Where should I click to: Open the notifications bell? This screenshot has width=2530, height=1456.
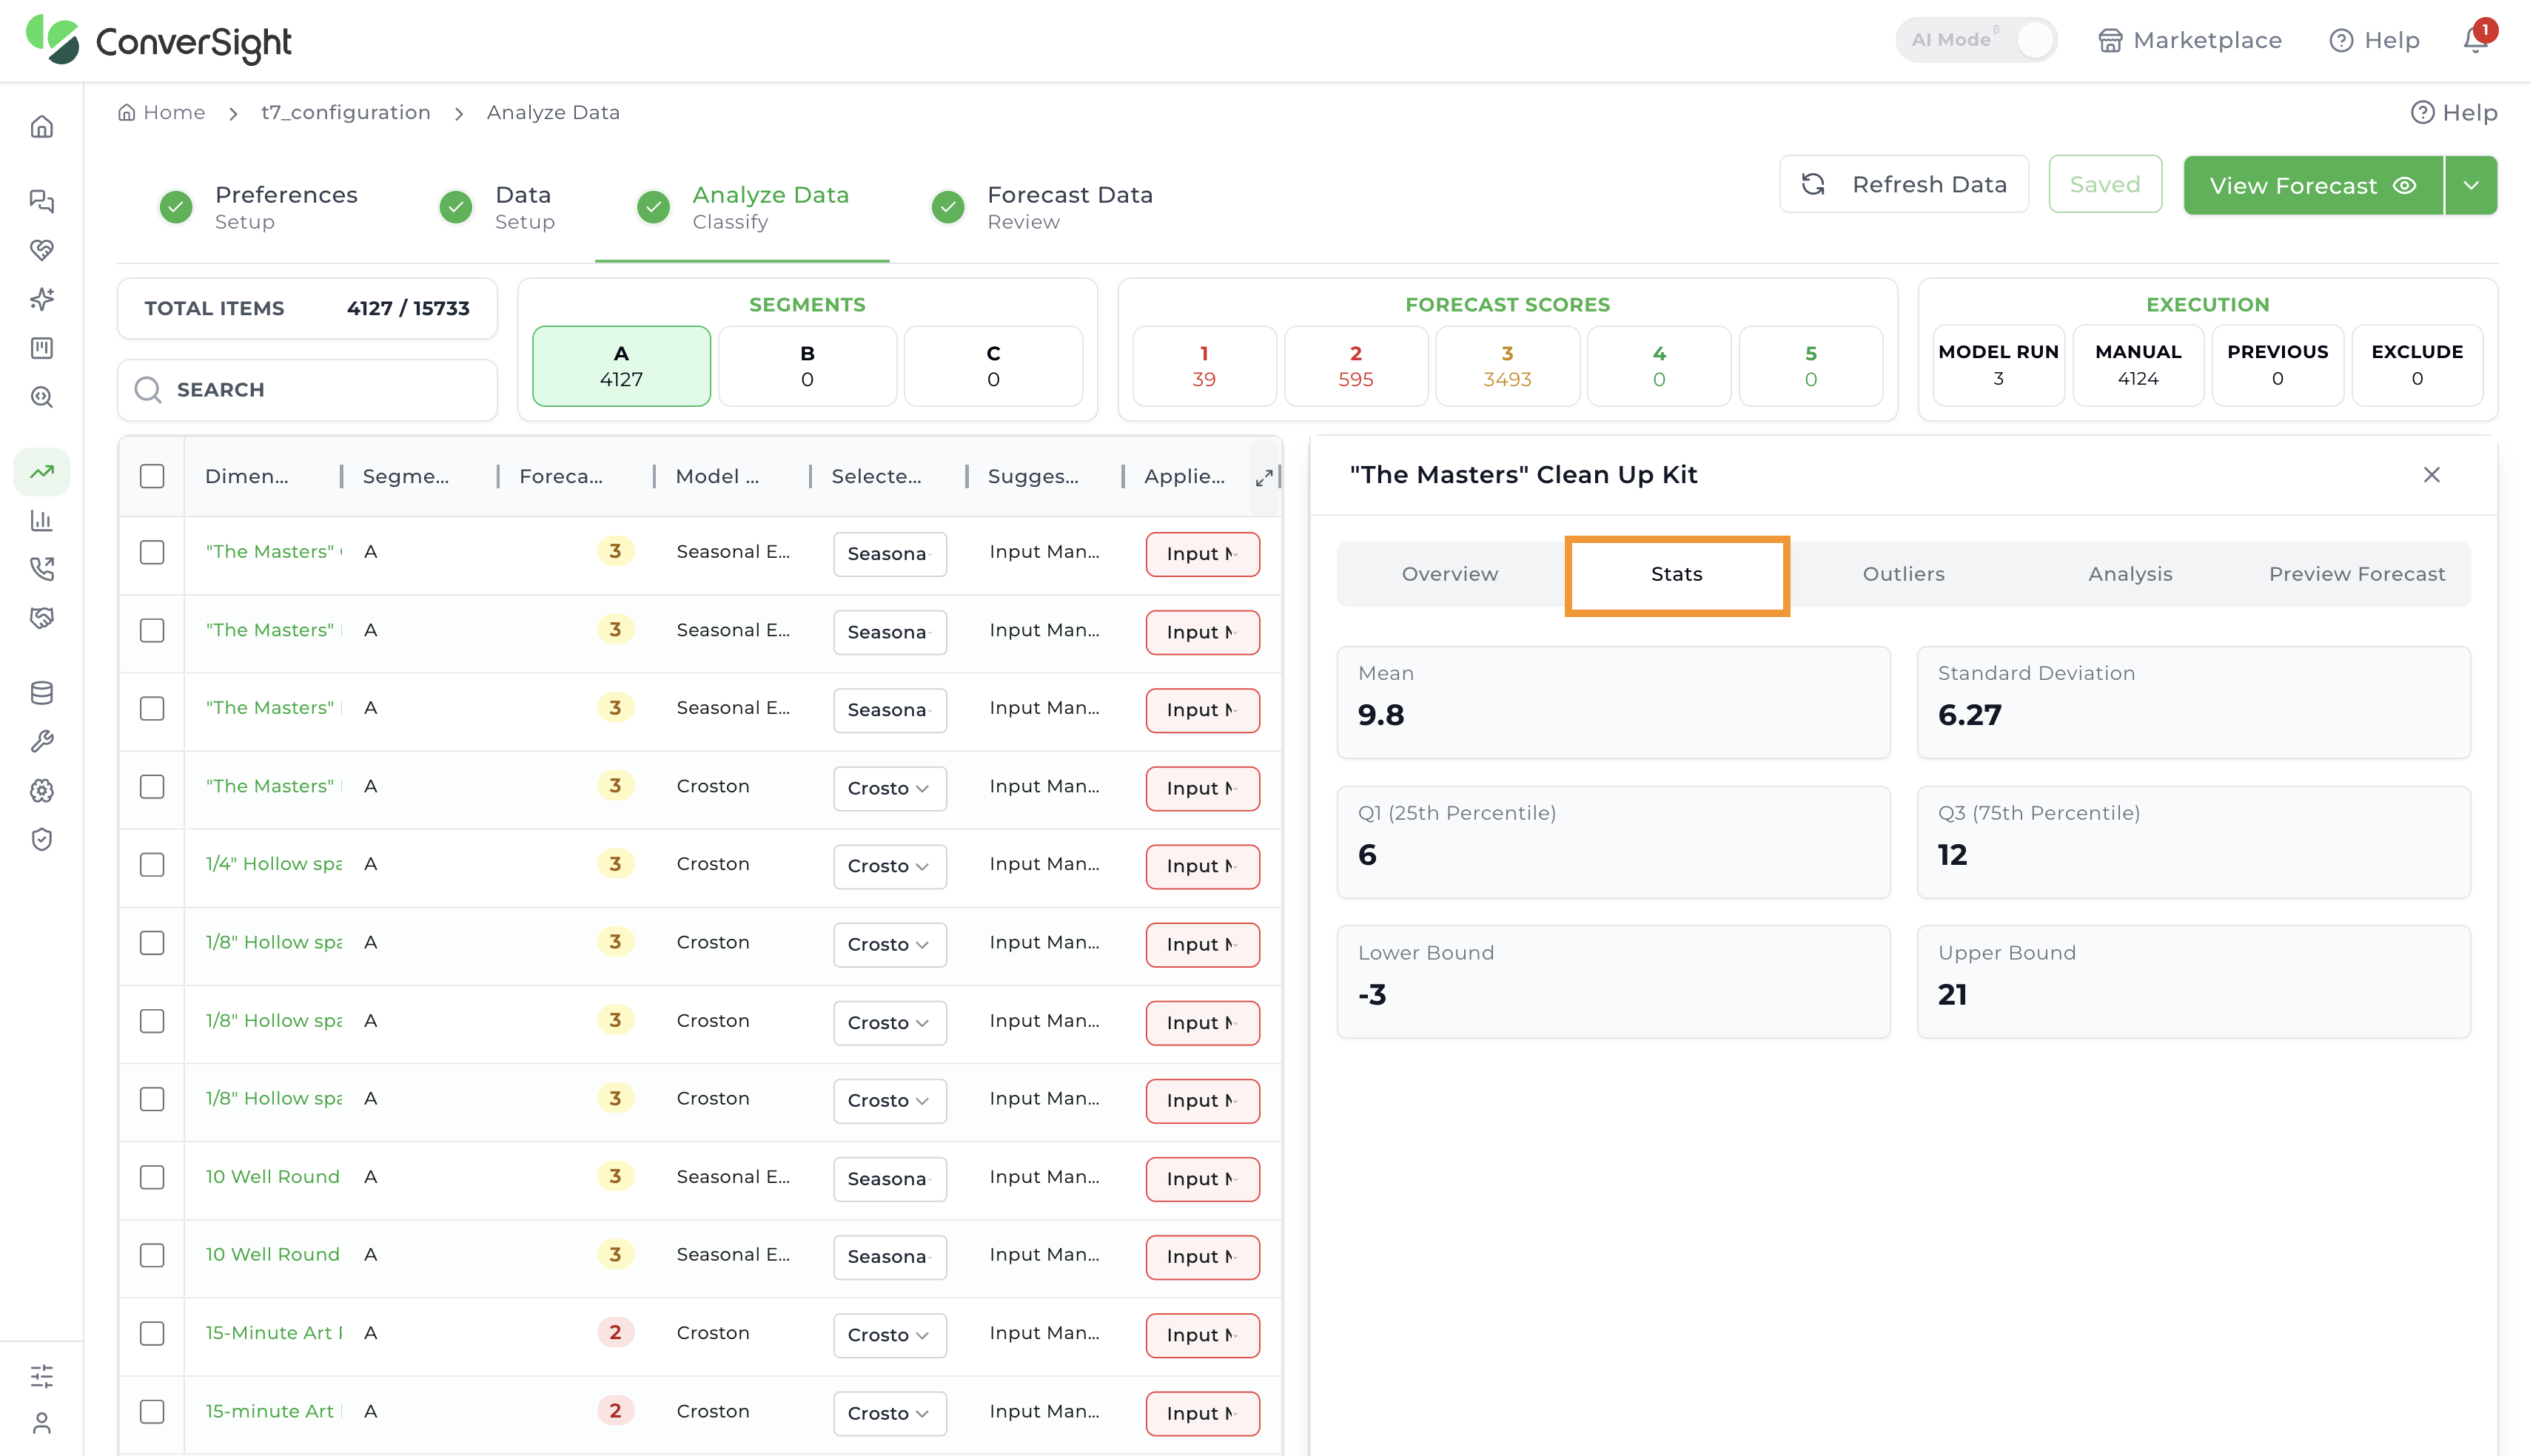[x=2476, y=39]
